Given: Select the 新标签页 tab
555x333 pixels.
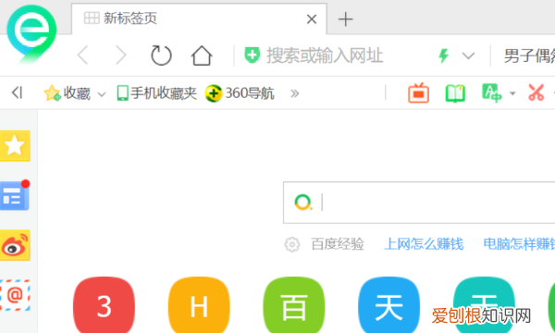Looking at the screenshot, I should click(x=199, y=18).
